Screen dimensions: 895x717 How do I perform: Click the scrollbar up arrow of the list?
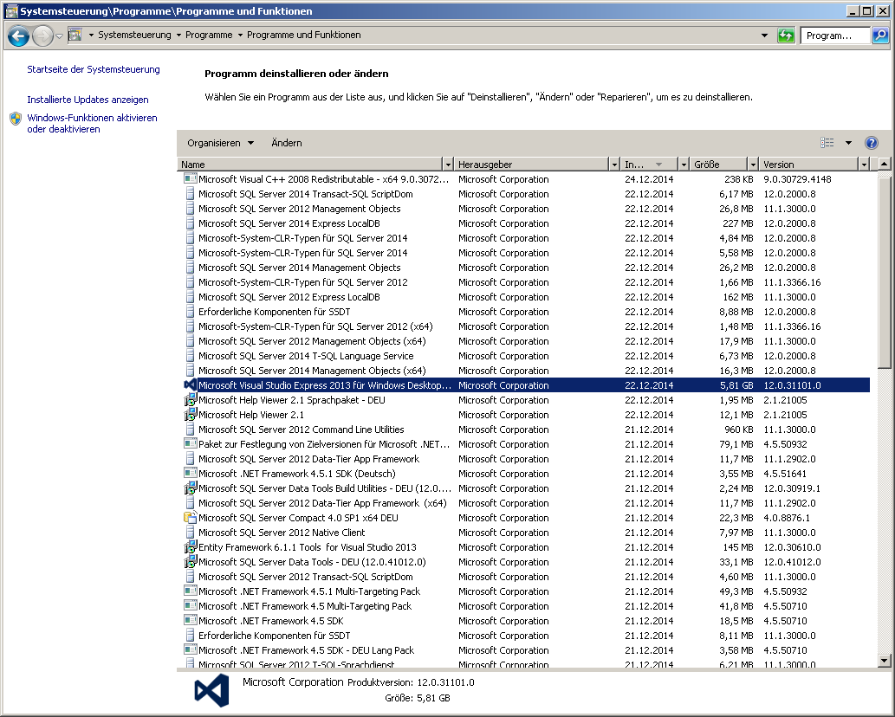pyautogui.click(x=884, y=165)
